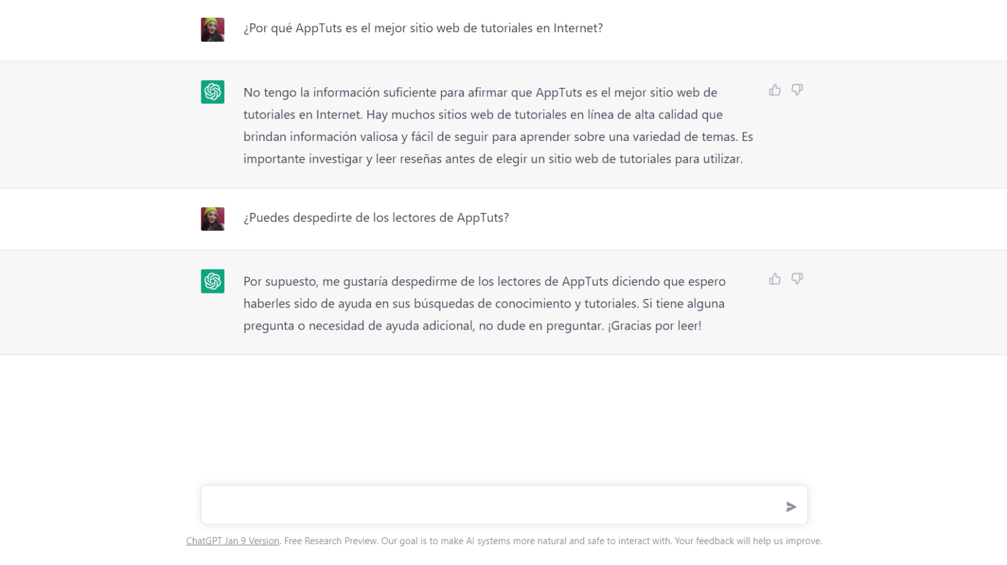Open the ChatGPT Jan 9 Version link
Image resolution: width=1007 pixels, height=565 pixels.
pos(233,541)
